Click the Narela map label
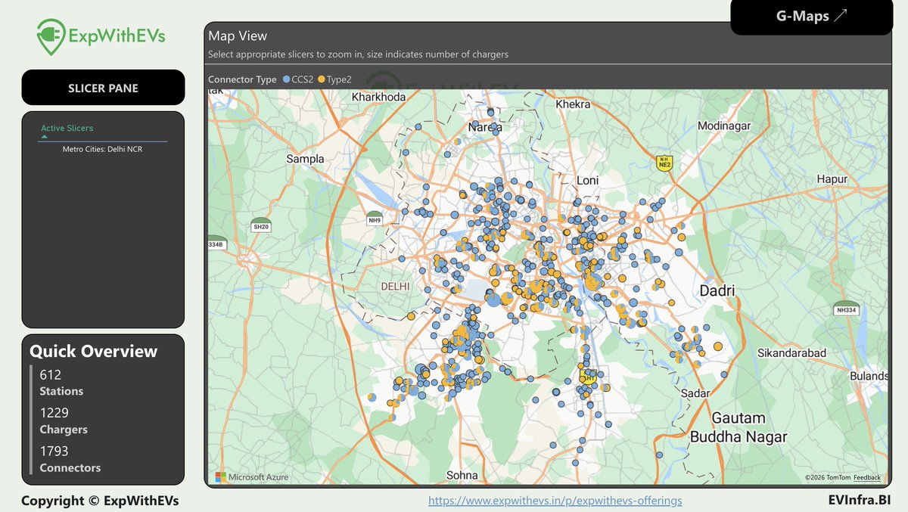This screenshot has width=908, height=512. (x=485, y=127)
